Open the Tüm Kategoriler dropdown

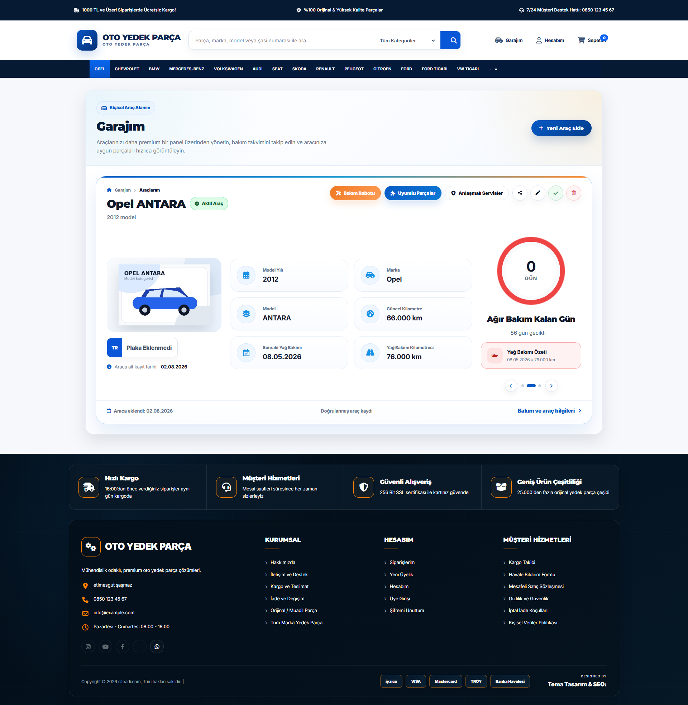point(407,41)
